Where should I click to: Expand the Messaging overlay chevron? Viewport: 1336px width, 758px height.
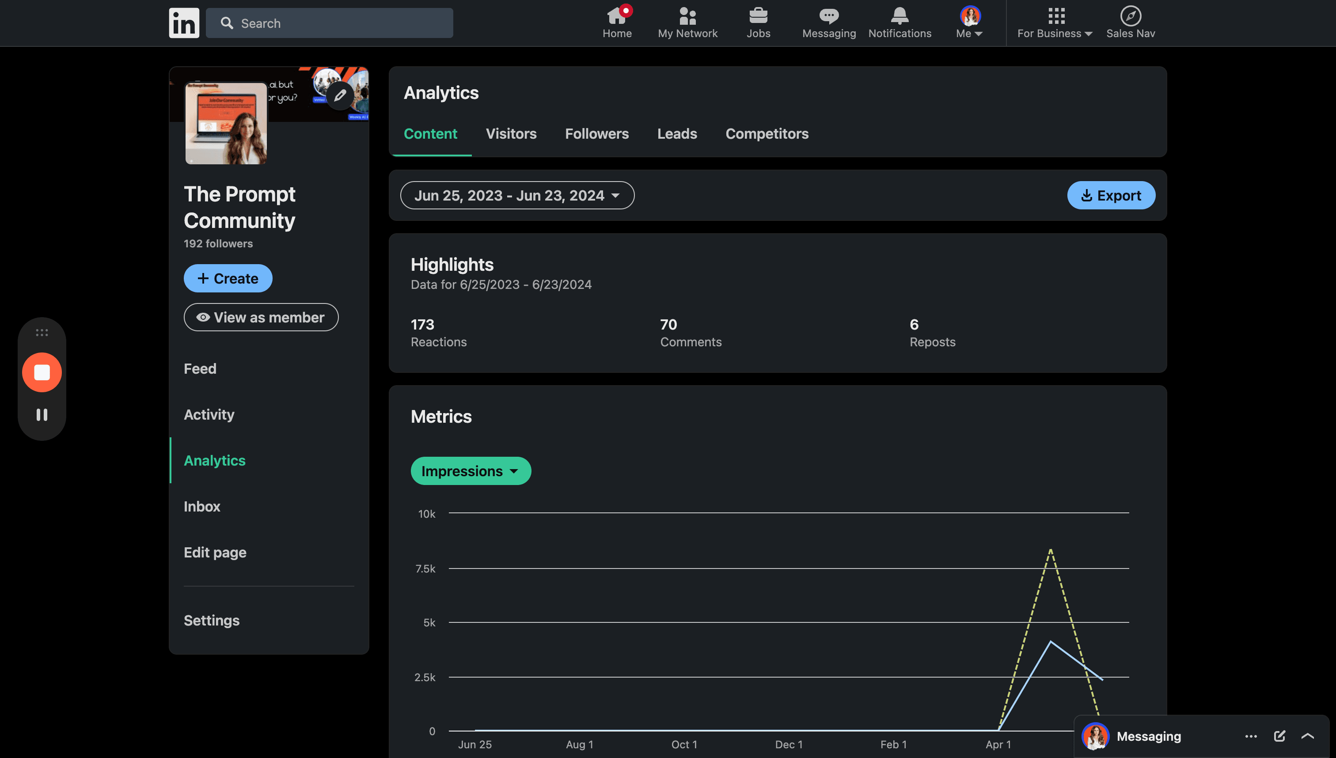coord(1307,736)
